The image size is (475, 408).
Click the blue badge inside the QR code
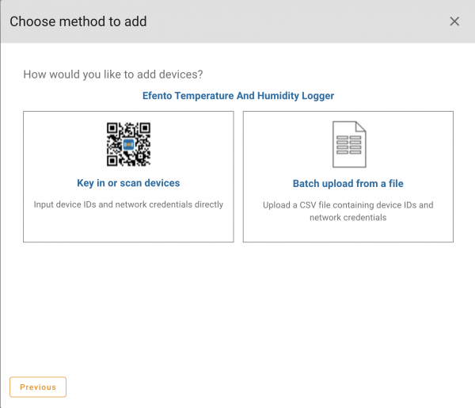click(128, 144)
